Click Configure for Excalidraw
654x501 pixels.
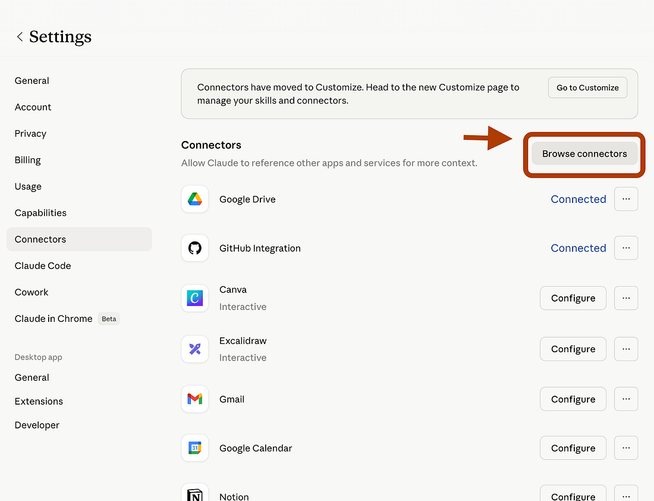pyautogui.click(x=573, y=349)
